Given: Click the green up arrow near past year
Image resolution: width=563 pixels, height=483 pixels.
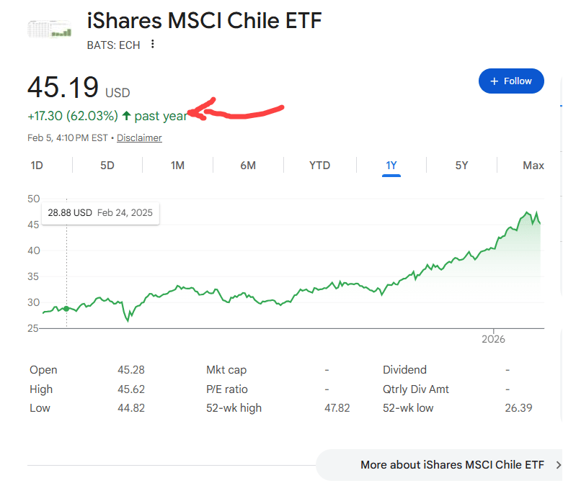Looking at the screenshot, I should (126, 116).
